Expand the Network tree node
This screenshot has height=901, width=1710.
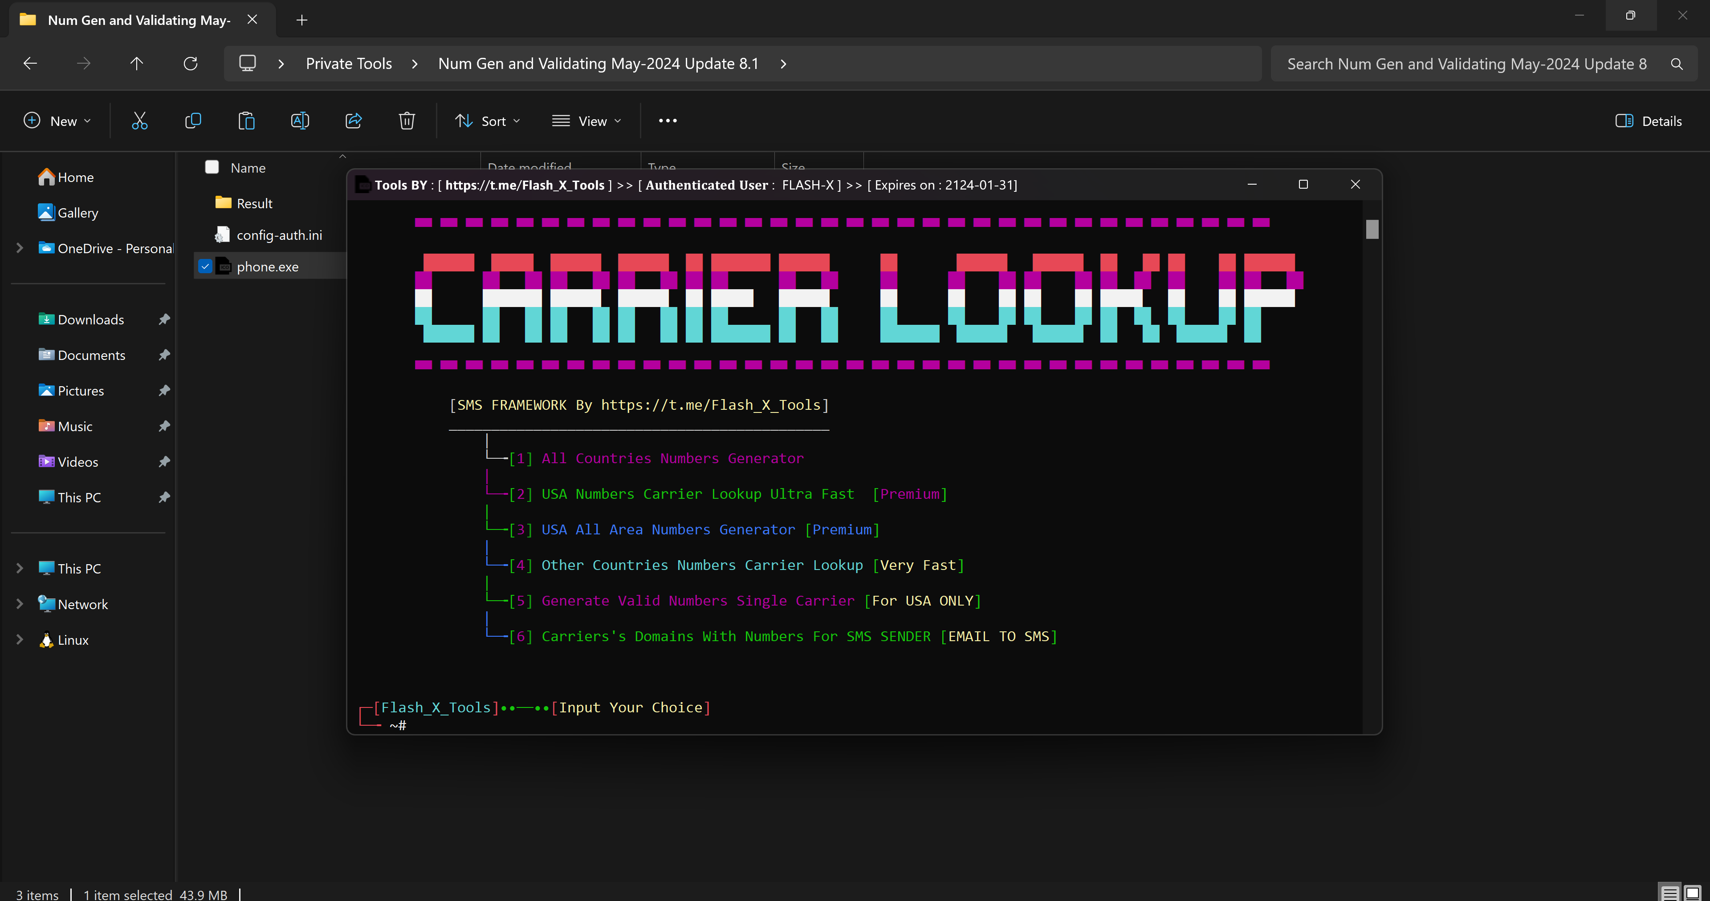click(20, 604)
